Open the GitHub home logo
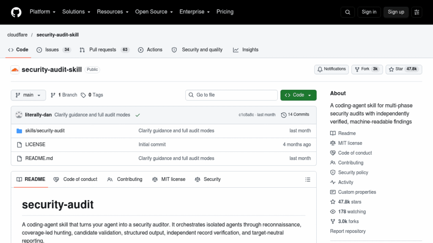The width and height of the screenshot is (433, 243). pos(16,12)
